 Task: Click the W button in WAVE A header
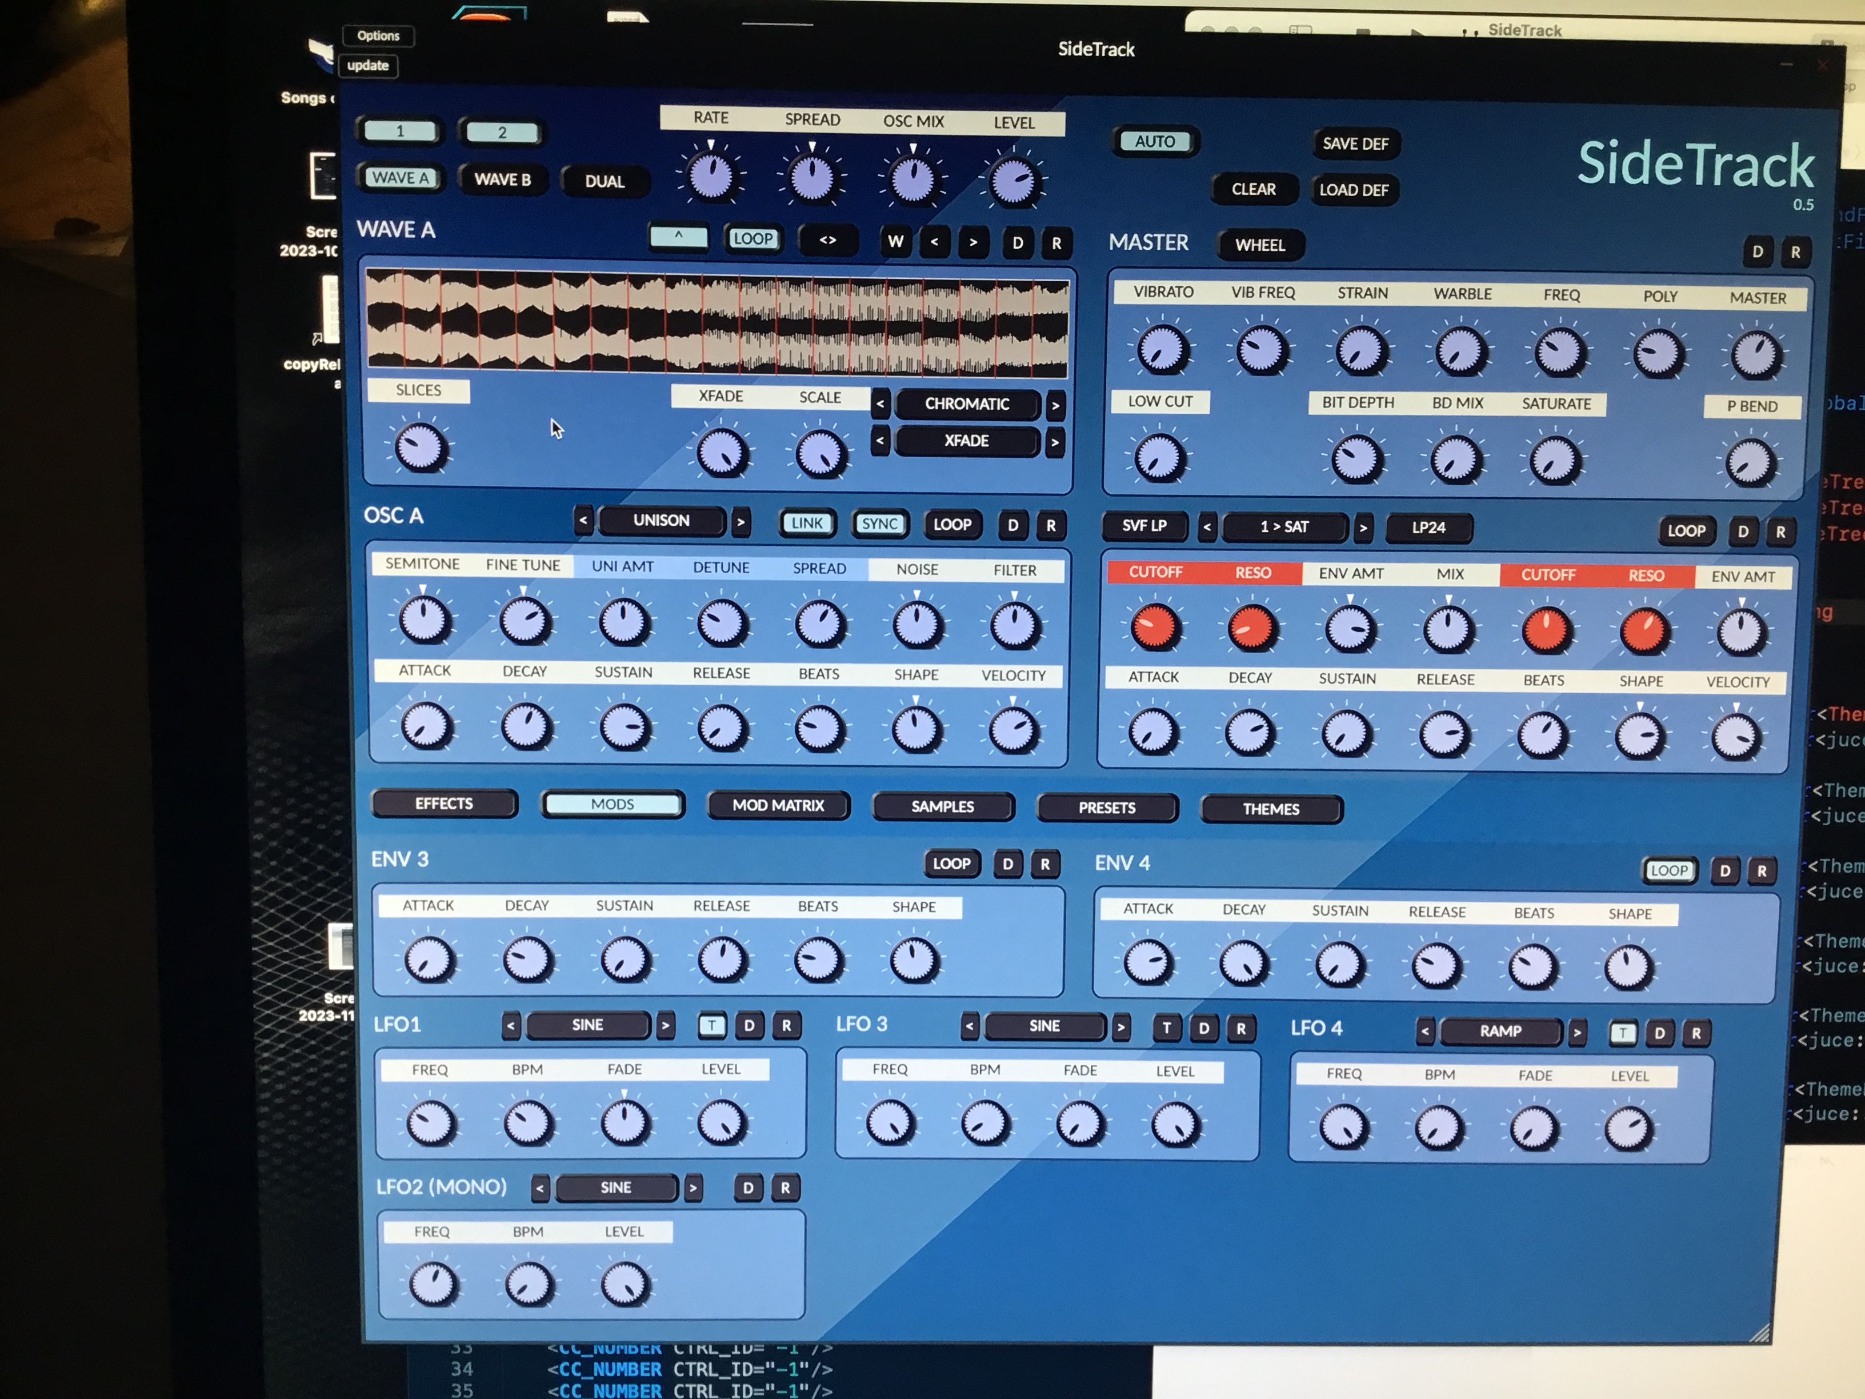click(x=895, y=241)
